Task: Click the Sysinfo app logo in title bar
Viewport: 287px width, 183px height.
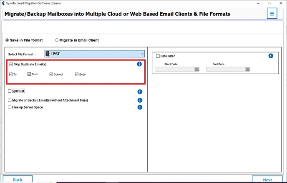Action: click(3, 3)
